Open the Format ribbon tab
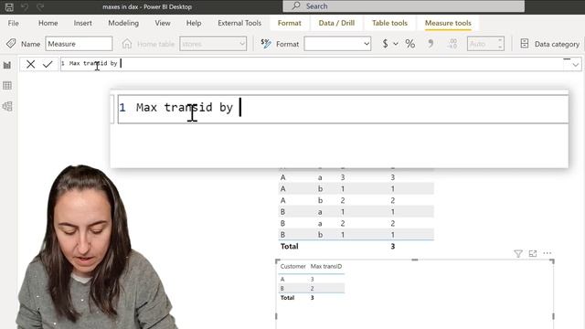Image resolution: width=585 pixels, height=329 pixels. coord(289,23)
